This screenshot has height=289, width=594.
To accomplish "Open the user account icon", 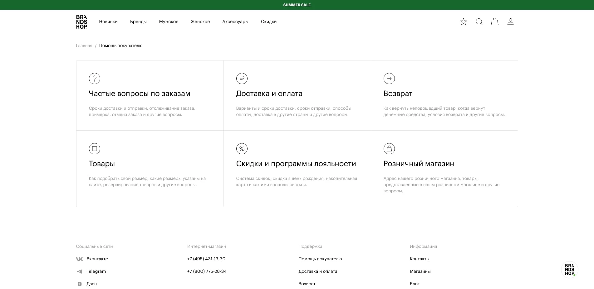I will pos(510,22).
